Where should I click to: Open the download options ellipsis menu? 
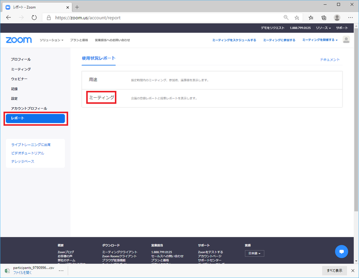[x=61, y=270]
